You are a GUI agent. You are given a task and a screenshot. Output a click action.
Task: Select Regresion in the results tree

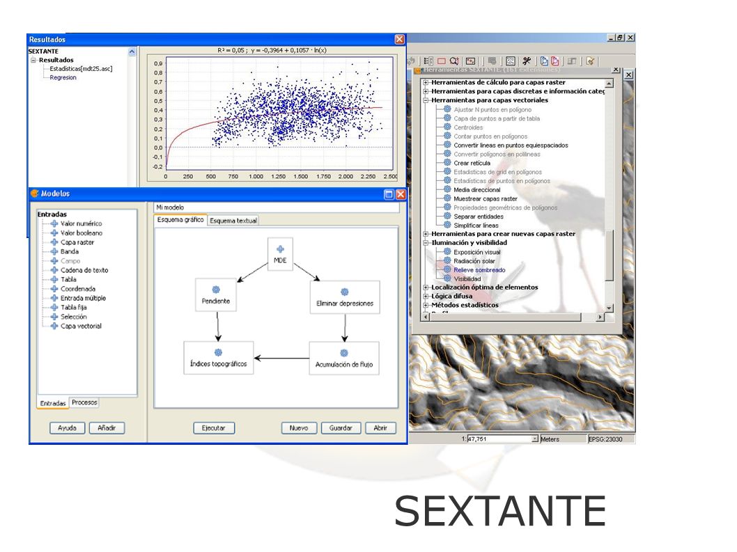(63, 77)
